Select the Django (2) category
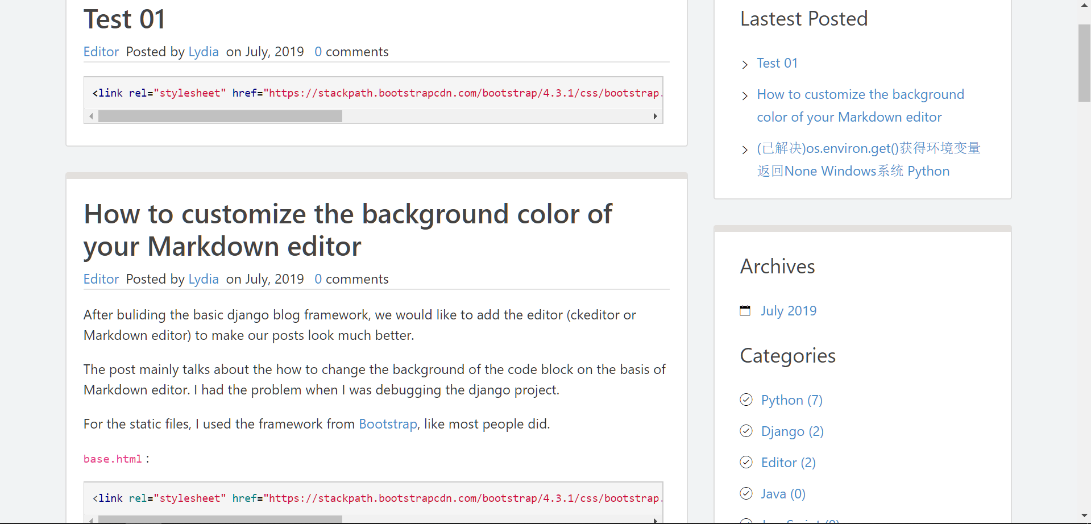This screenshot has width=1091, height=524. click(791, 431)
